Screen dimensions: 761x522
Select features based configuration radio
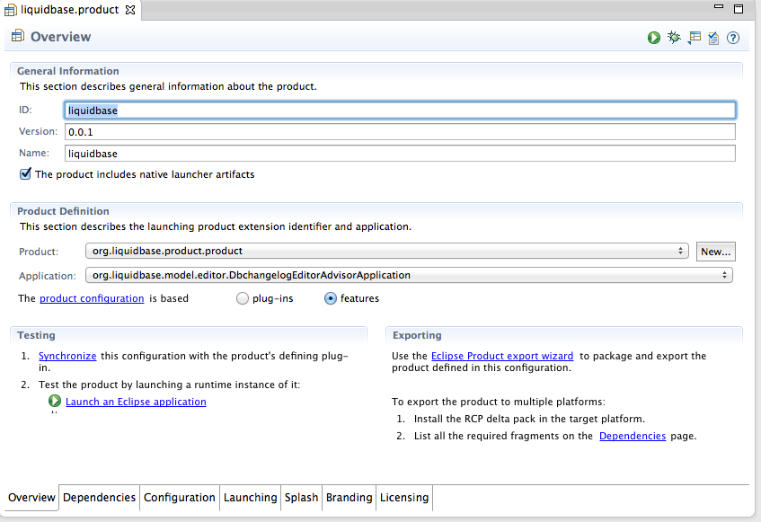pos(330,298)
